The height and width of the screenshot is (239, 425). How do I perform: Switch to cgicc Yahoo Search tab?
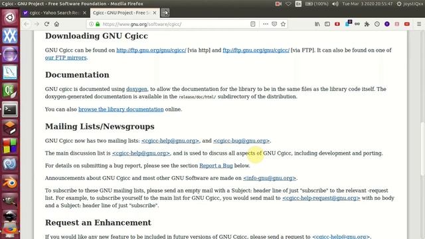(x=54, y=13)
